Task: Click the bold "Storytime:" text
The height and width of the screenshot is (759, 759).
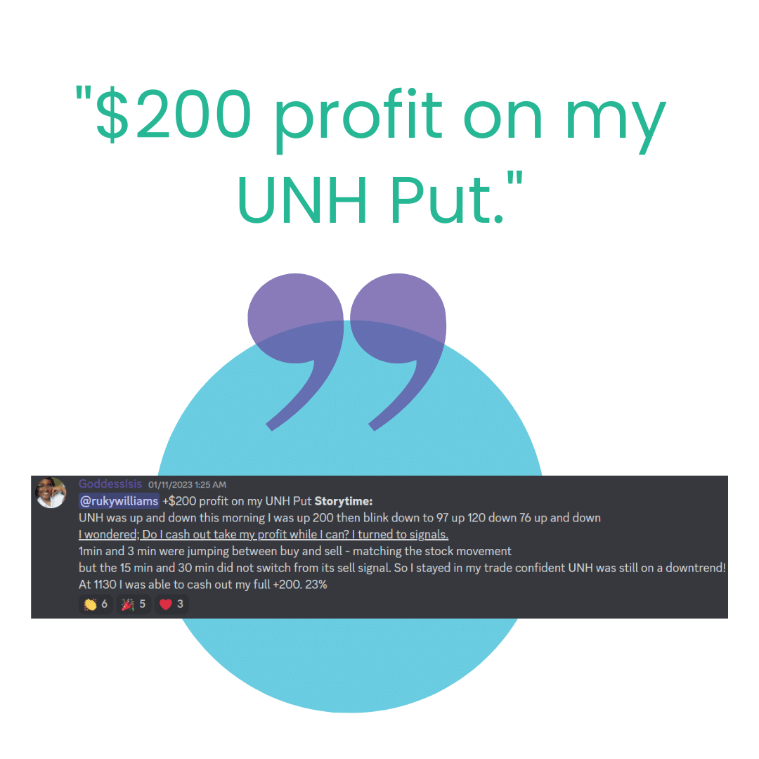Action: point(344,501)
